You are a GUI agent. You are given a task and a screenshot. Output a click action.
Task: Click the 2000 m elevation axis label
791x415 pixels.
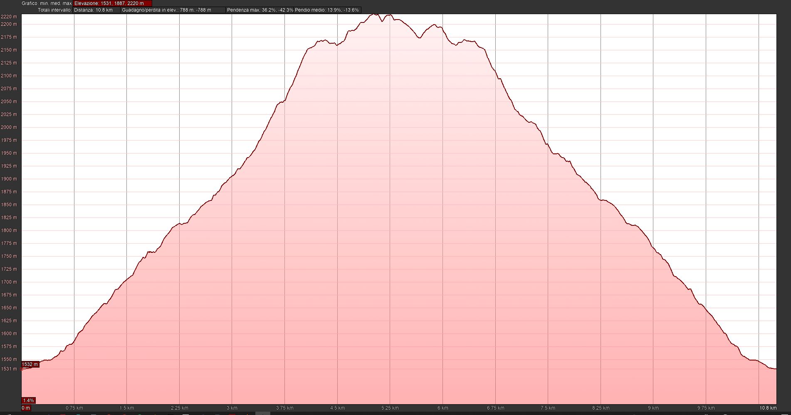click(9, 127)
